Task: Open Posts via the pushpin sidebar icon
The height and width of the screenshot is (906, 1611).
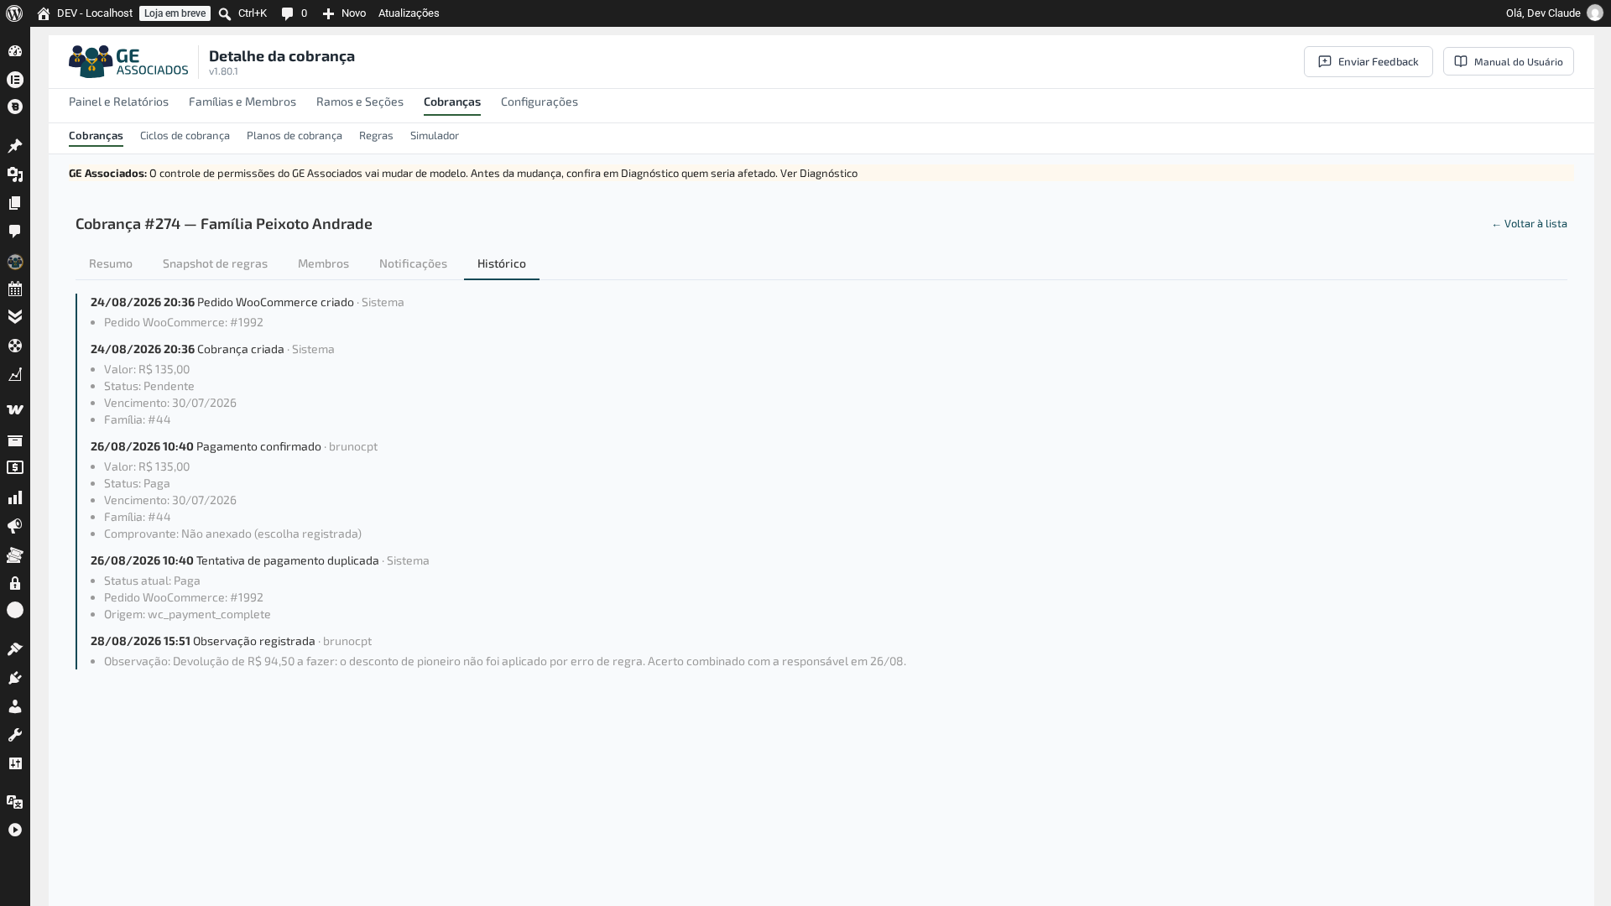Action: pos(15,146)
